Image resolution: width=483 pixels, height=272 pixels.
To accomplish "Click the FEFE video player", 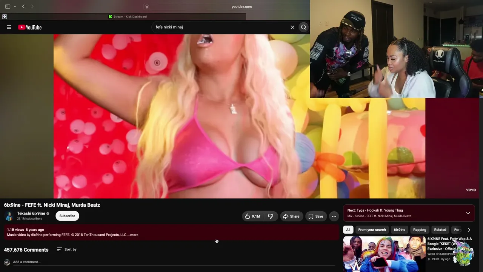I will click(x=239, y=116).
